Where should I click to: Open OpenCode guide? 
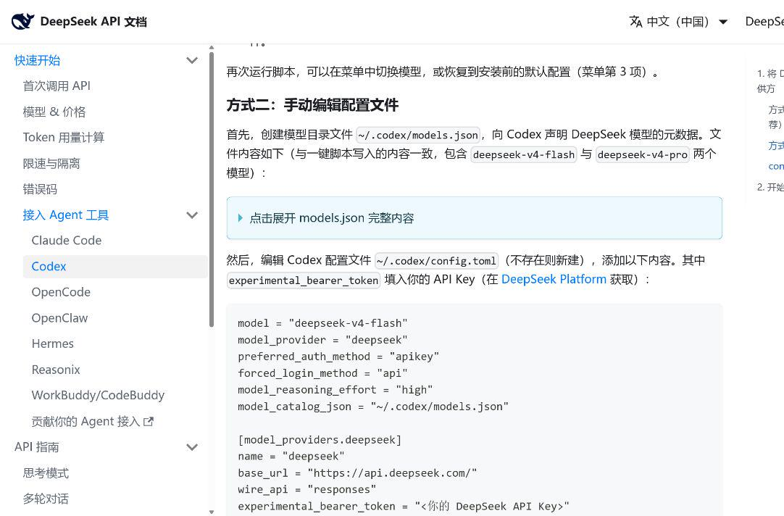coord(61,292)
